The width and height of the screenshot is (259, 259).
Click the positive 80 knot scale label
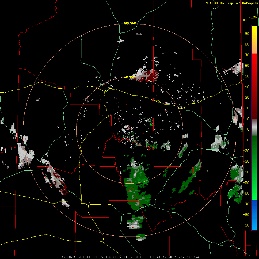(247, 44)
